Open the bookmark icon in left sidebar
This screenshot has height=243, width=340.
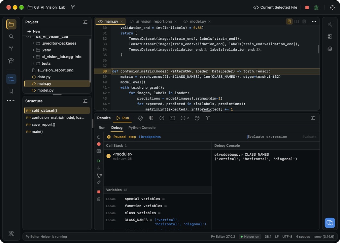[11, 91]
